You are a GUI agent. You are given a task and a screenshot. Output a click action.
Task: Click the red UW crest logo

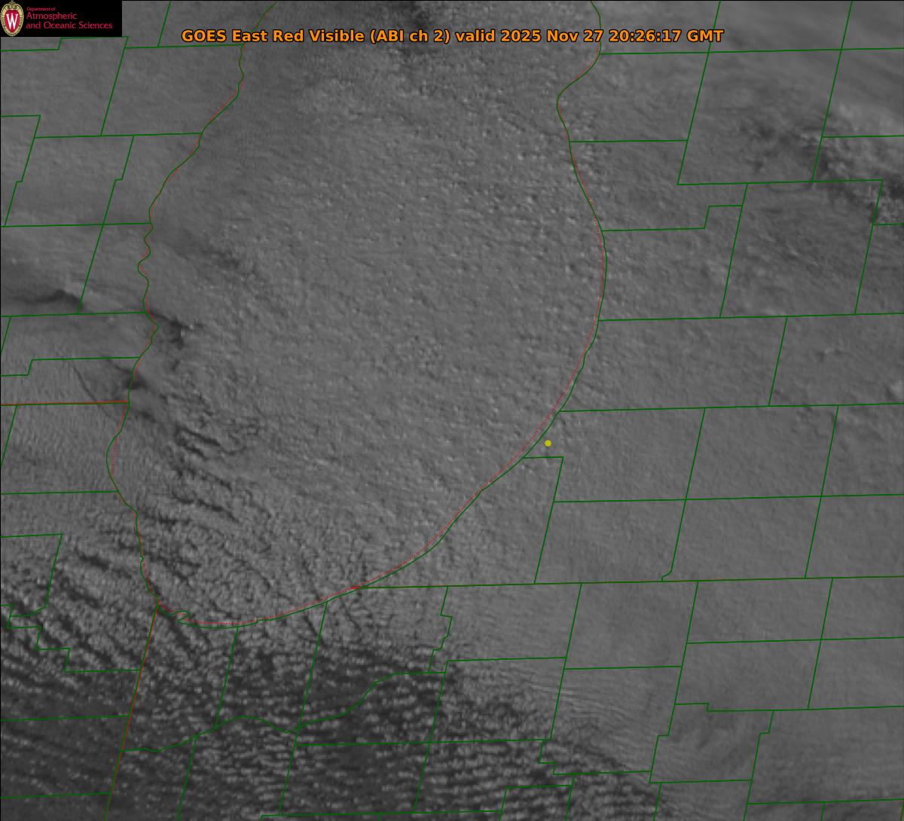[13, 19]
